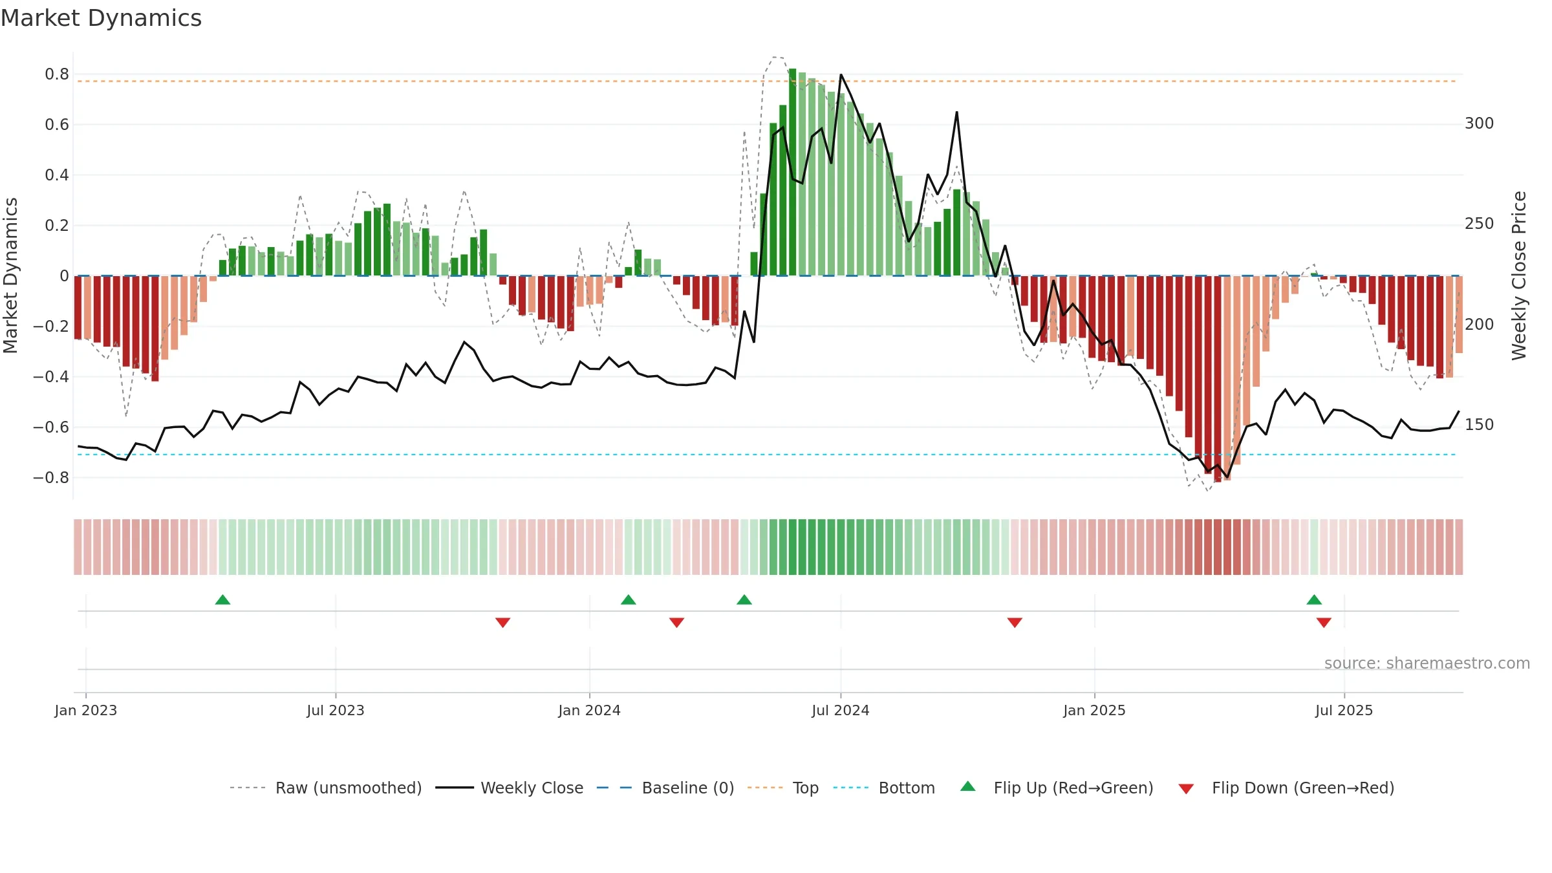Click the −0.8 left axis value
The width and height of the screenshot is (1552, 873).
(51, 478)
